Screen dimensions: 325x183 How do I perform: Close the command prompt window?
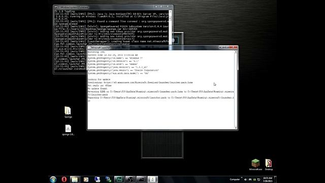[168, 7]
